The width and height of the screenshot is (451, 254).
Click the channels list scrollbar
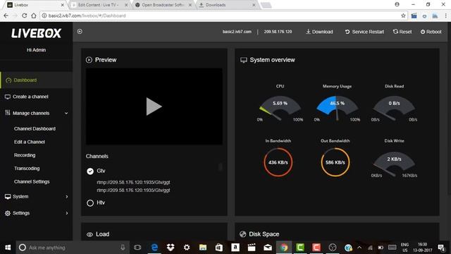pos(221,167)
